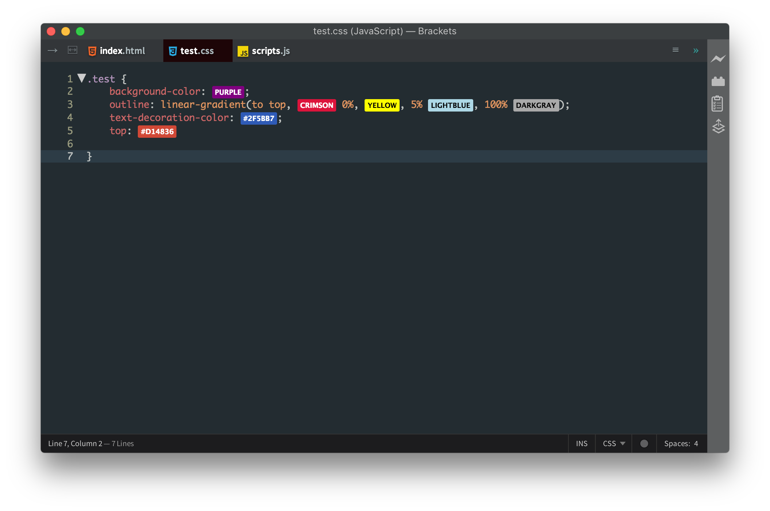Click the DARKGRAY color swatch
The width and height of the screenshot is (770, 511).
click(536, 105)
